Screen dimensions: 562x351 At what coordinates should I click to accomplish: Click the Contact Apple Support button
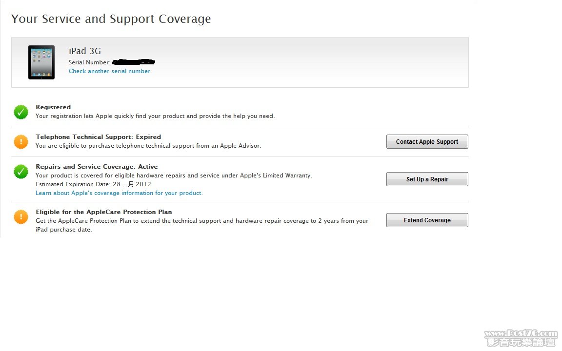427,141
